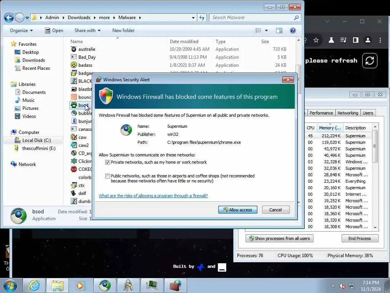The height and width of the screenshot is (293, 390).
Task: Open recent pages dropdown beside forward arrow
Action: [27, 18]
